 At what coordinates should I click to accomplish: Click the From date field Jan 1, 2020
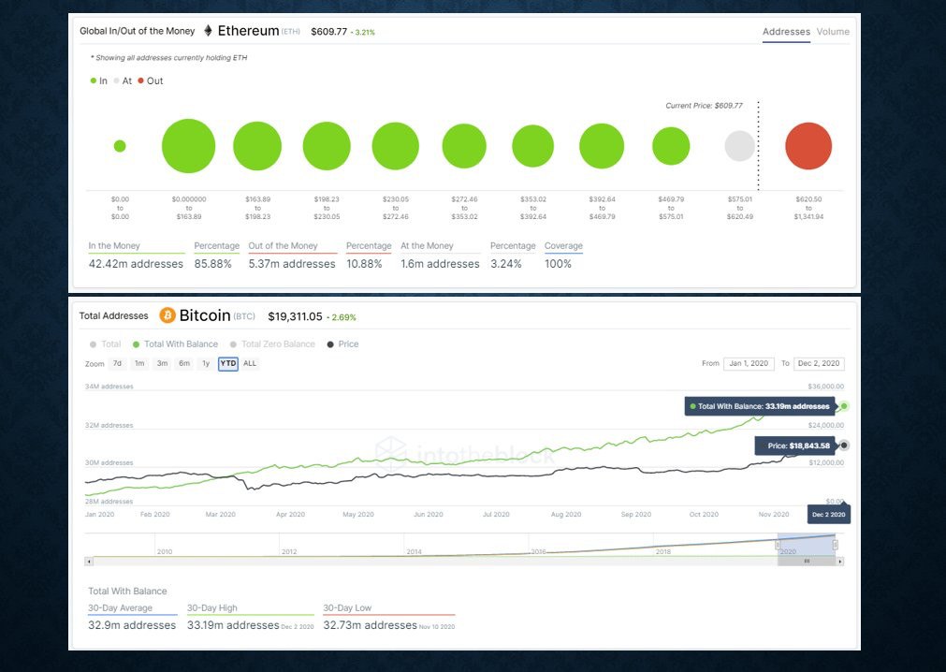(x=749, y=364)
